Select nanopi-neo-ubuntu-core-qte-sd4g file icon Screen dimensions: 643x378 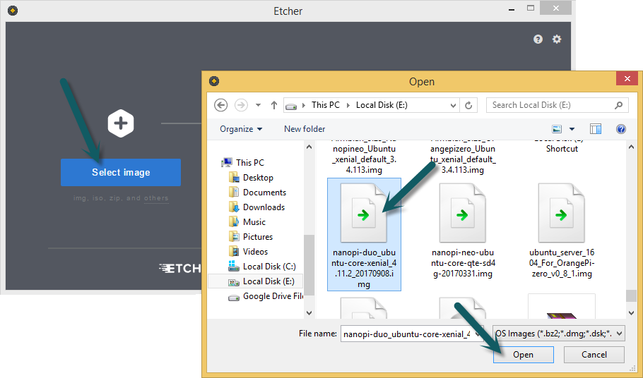(463, 213)
